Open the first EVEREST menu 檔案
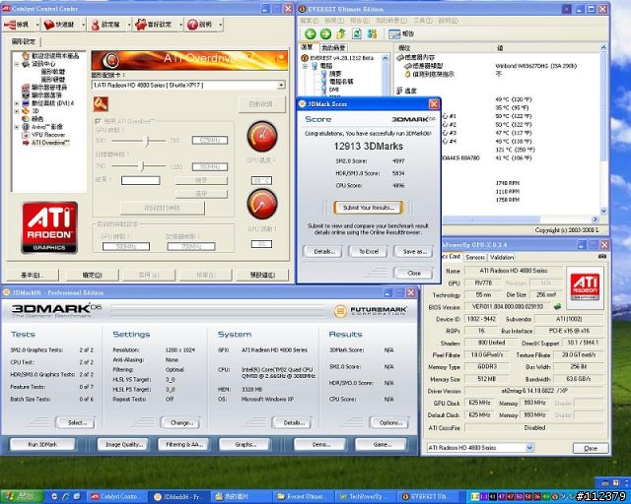The height and width of the screenshot is (504, 631). pyautogui.click(x=309, y=20)
